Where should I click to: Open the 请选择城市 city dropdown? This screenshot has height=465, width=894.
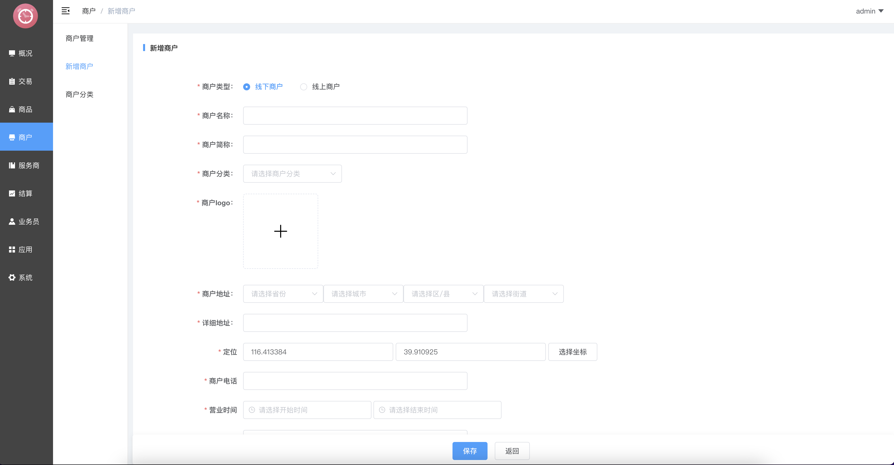tap(363, 294)
